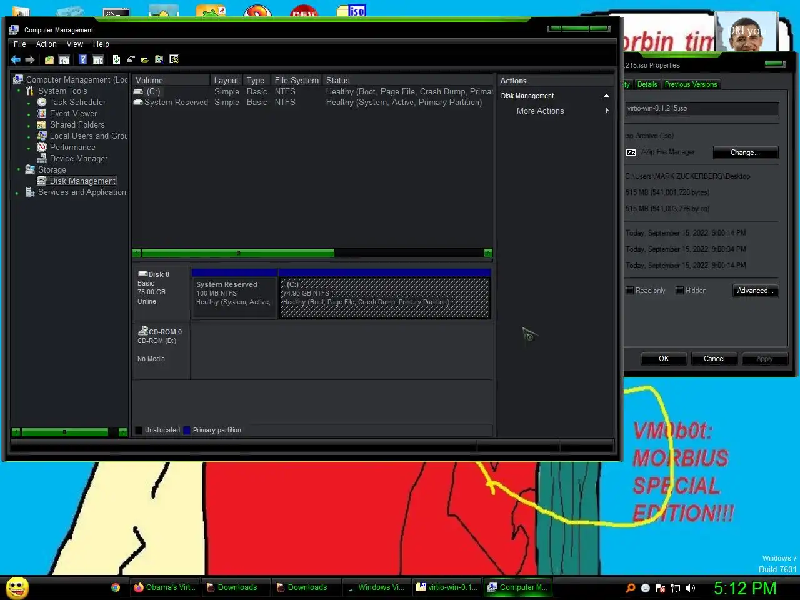Click the Status column header
The height and width of the screenshot is (600, 800).
408,80
